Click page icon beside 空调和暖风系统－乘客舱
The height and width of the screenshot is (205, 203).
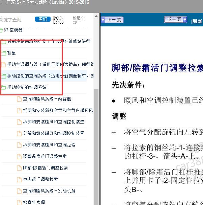coord(19,99)
